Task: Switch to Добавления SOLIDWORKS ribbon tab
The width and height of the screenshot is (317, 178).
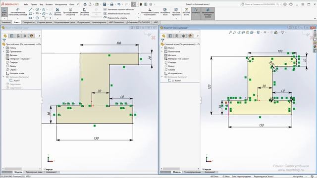Action: (x=138, y=22)
